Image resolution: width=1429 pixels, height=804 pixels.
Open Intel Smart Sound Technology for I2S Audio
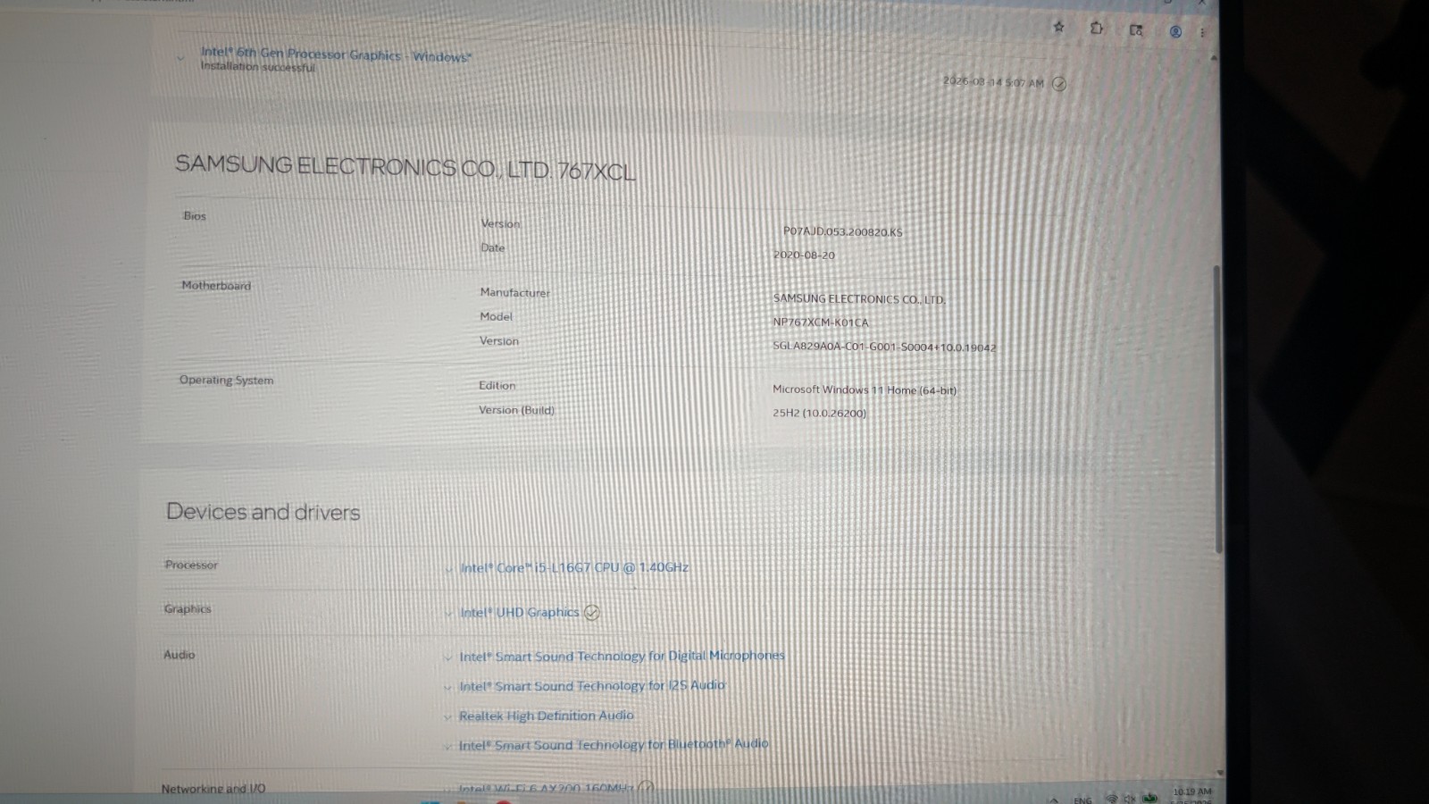pos(592,685)
